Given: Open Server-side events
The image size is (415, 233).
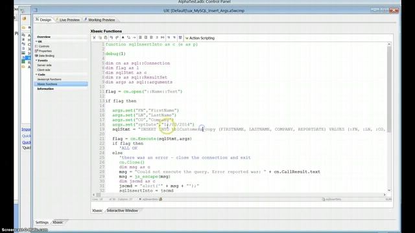Looking at the screenshot, I should click(x=44, y=65).
